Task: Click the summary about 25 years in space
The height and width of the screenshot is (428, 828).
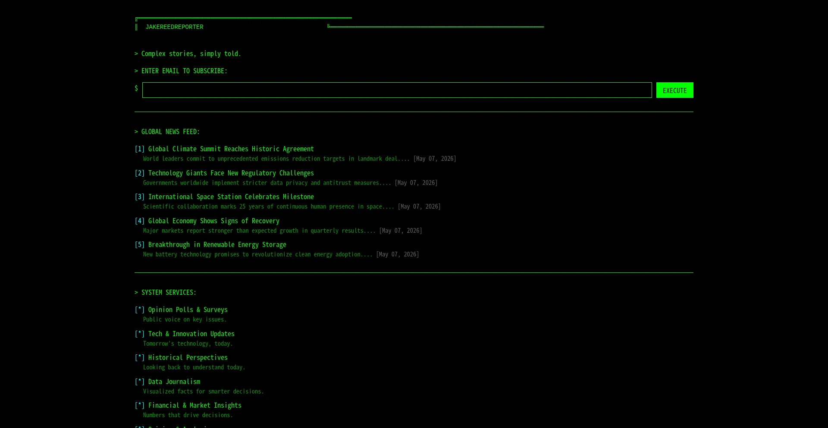Action: pyautogui.click(x=269, y=206)
